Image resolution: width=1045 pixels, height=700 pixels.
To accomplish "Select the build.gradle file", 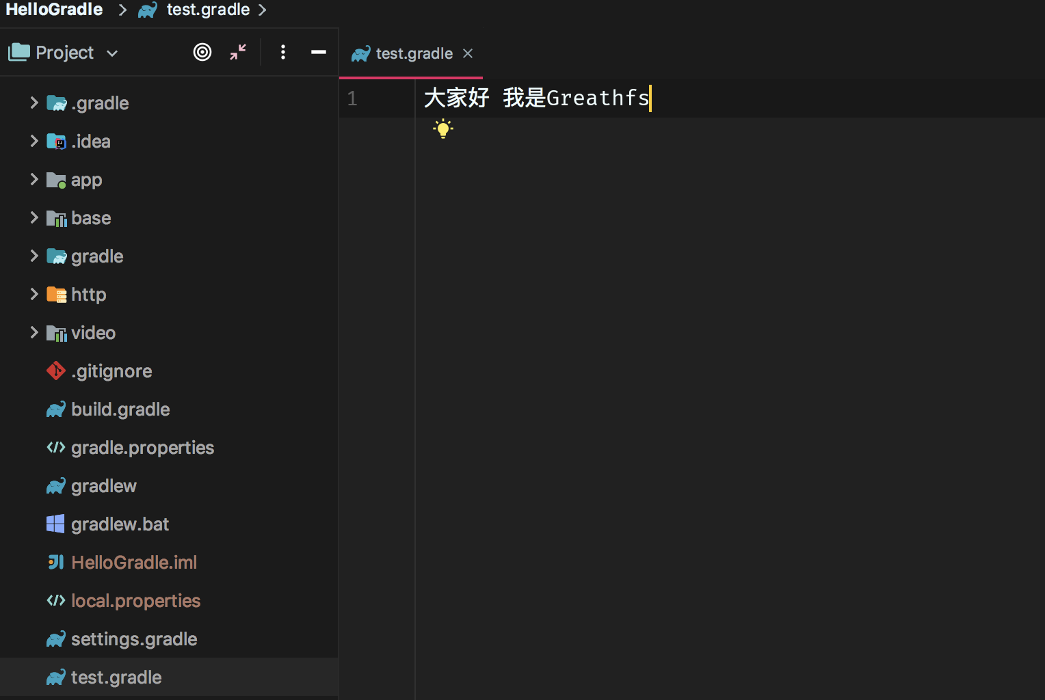I will (x=120, y=409).
